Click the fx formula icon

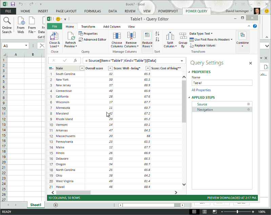(75, 61)
